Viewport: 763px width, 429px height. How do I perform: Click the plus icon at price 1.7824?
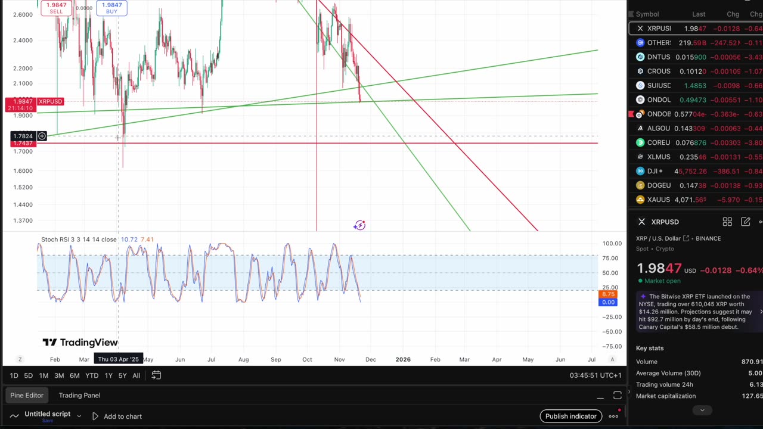click(42, 136)
